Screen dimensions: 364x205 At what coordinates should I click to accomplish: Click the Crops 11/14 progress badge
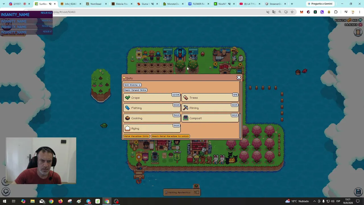tap(176, 95)
